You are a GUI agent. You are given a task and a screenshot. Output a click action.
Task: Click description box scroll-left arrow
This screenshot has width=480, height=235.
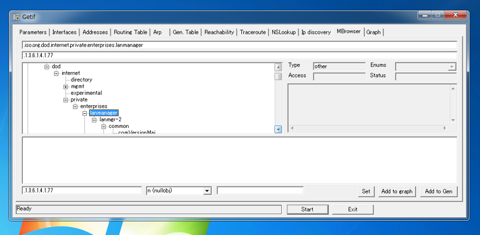click(292, 128)
